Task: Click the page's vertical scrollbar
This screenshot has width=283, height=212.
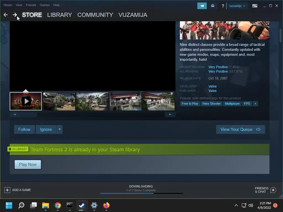Action: (x=281, y=36)
